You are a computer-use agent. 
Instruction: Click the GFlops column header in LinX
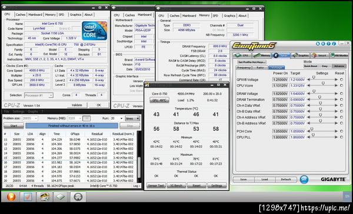point(75,134)
